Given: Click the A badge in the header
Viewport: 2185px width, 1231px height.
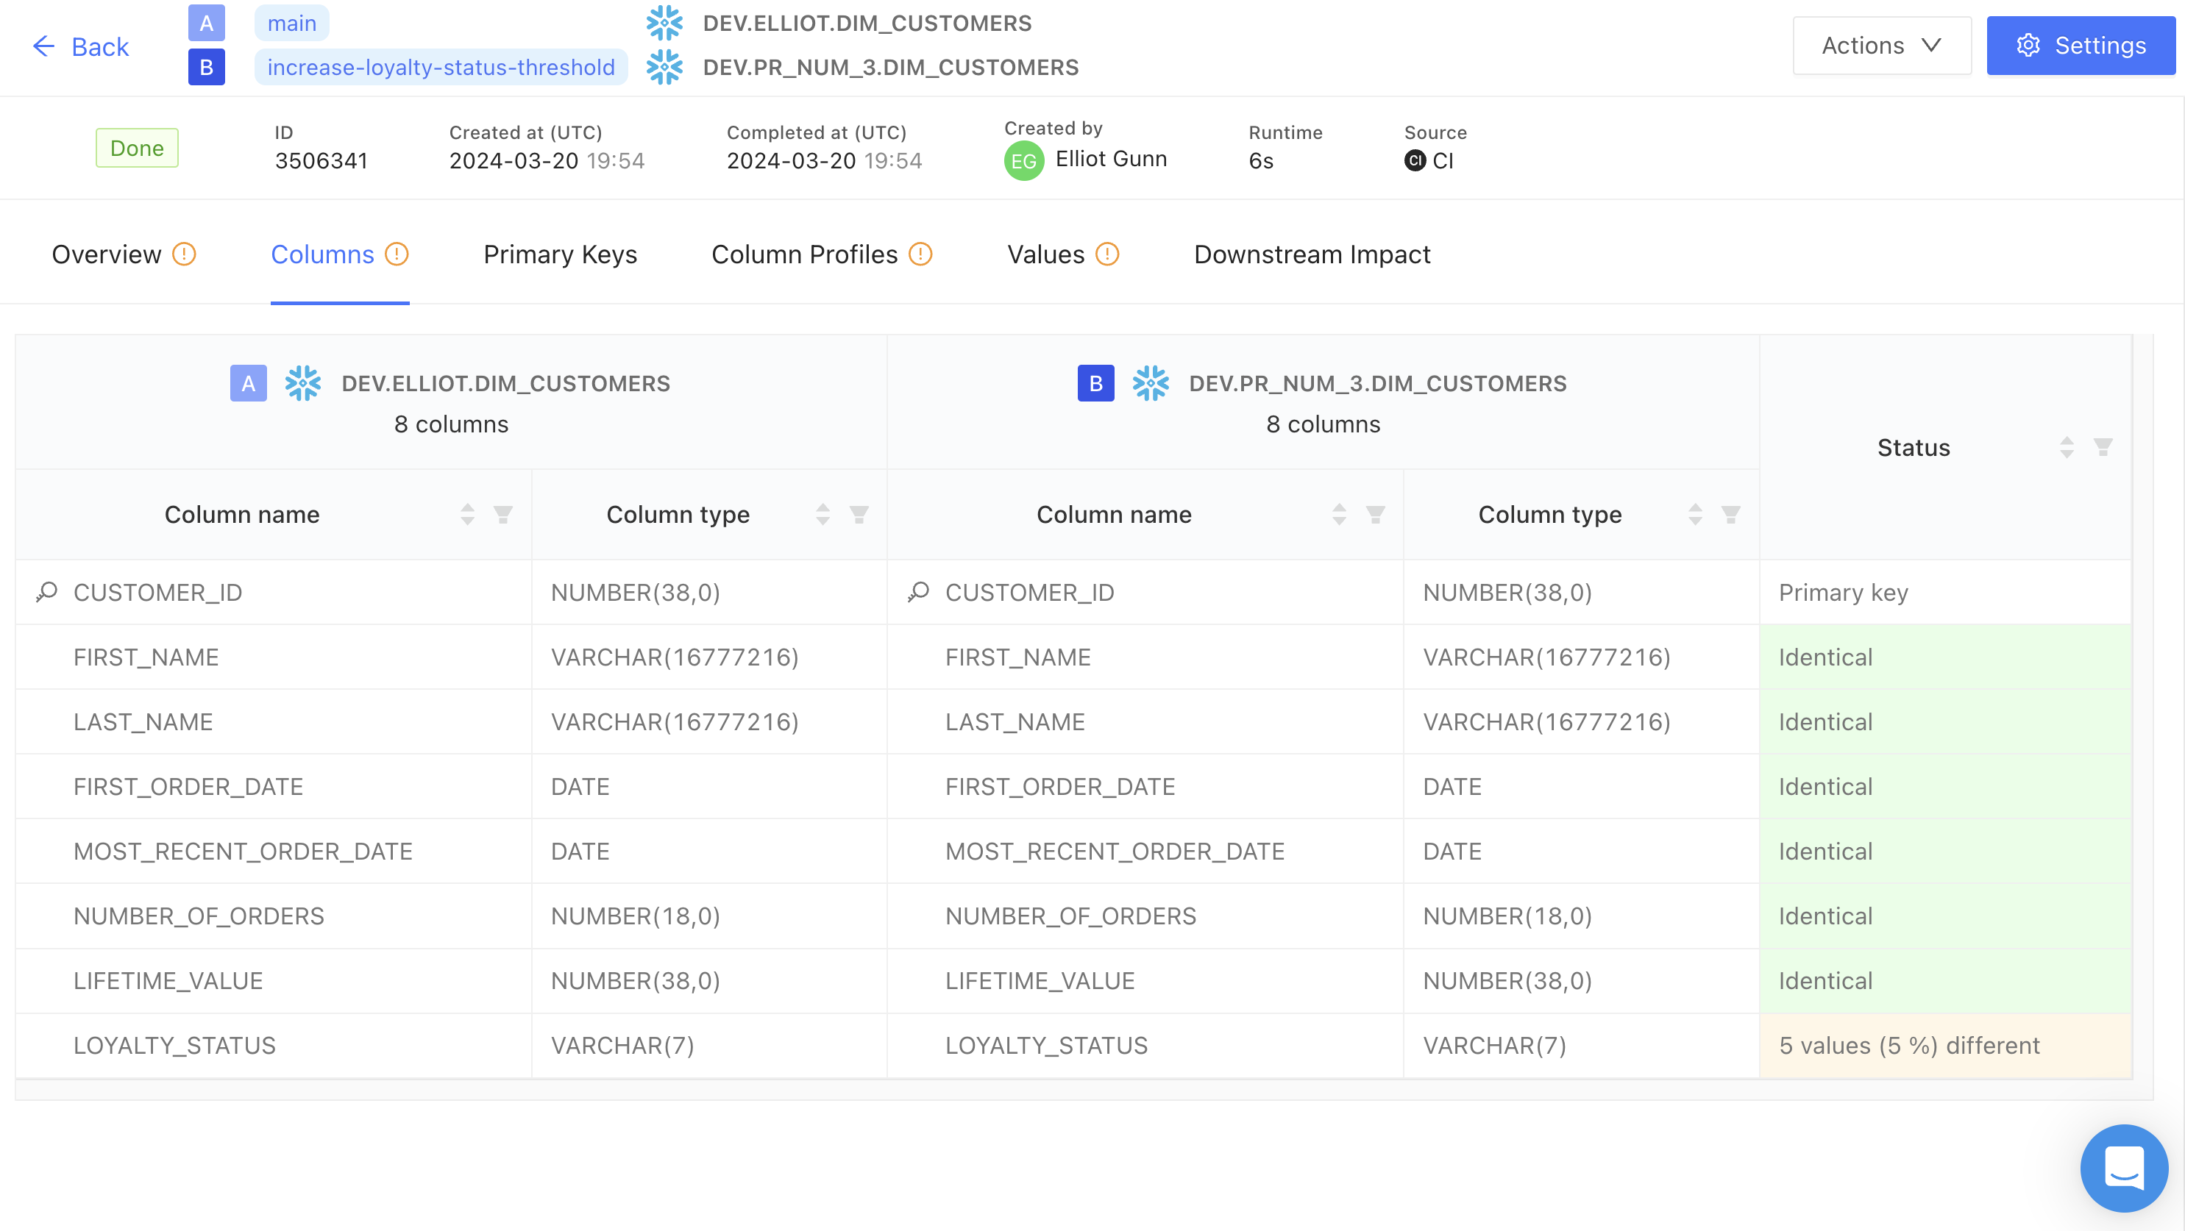Looking at the screenshot, I should 206,23.
